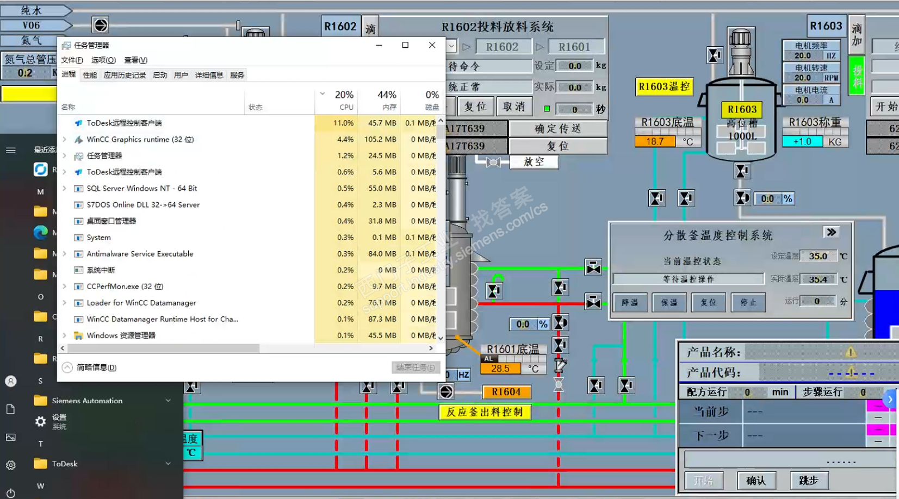
Task: Click the warning triangle beside 产品名称
Action: click(x=850, y=352)
